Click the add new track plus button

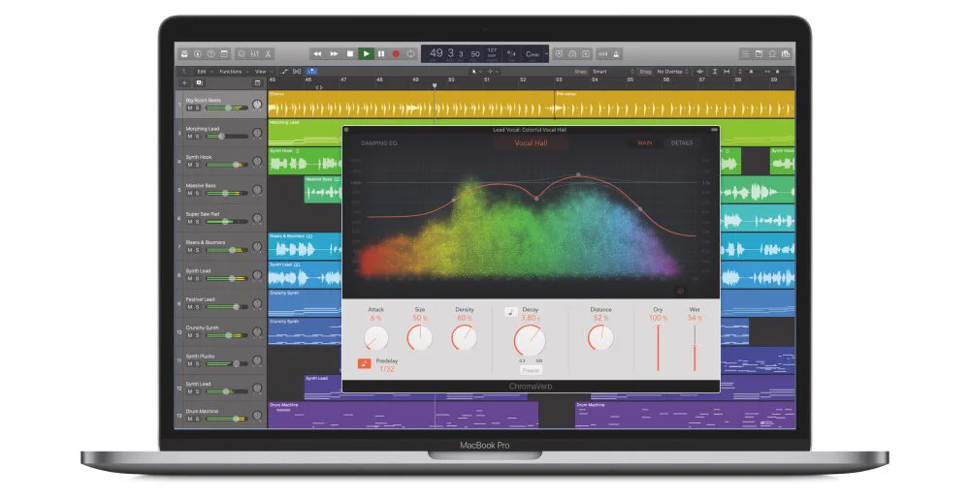(x=184, y=82)
